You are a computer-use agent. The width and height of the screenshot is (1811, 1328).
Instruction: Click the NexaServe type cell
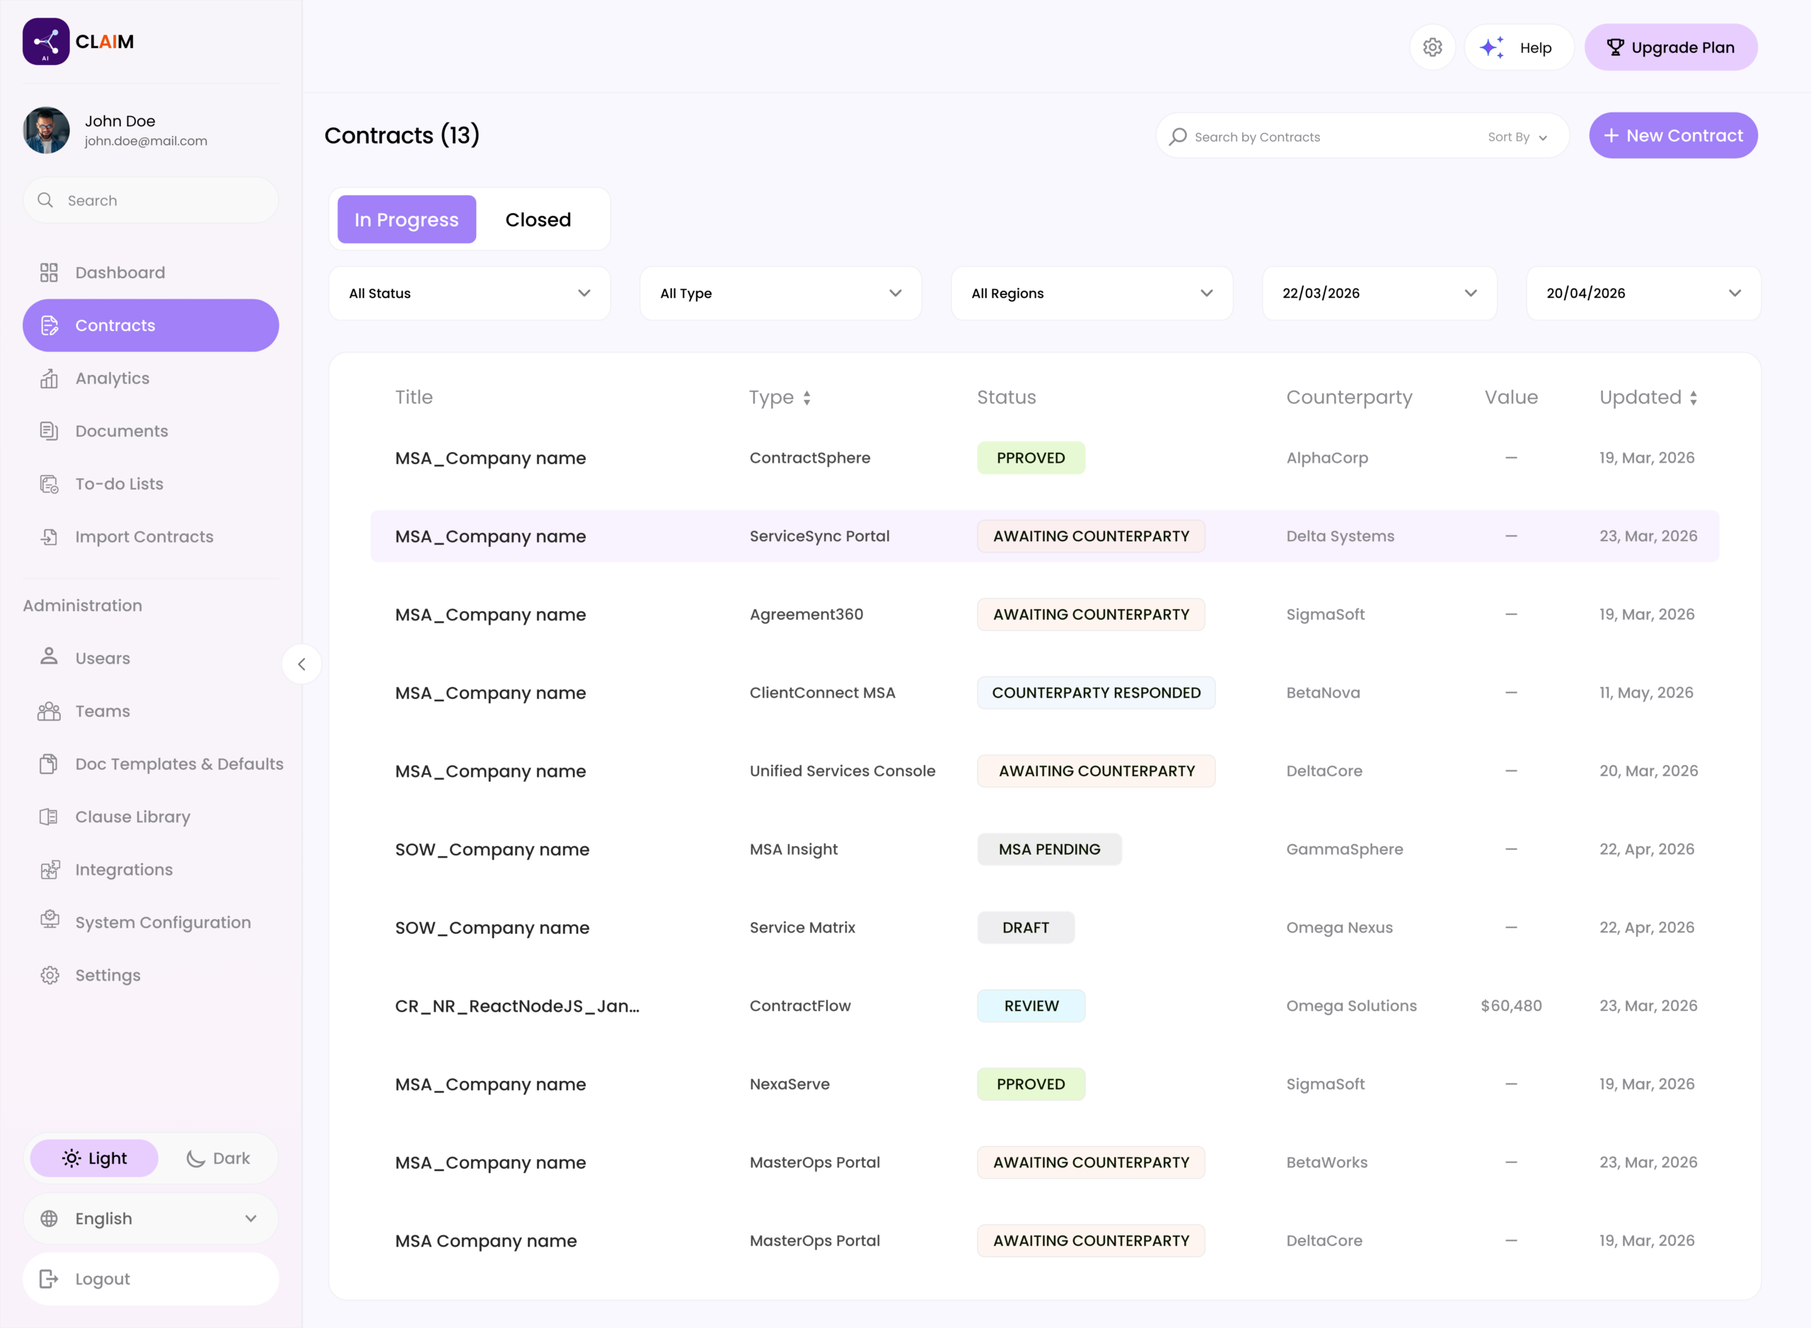[x=789, y=1085]
